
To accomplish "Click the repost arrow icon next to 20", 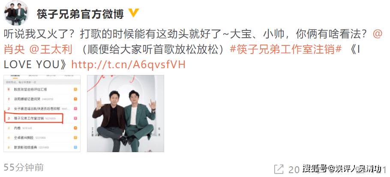I will click(x=279, y=169).
